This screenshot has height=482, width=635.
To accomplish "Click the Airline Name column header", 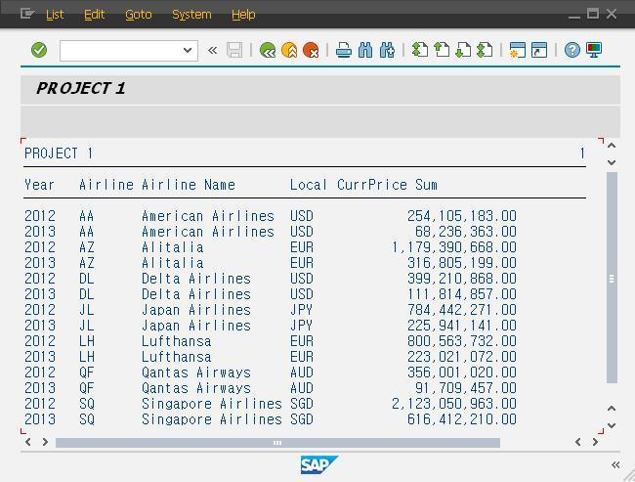I will coord(189,185).
